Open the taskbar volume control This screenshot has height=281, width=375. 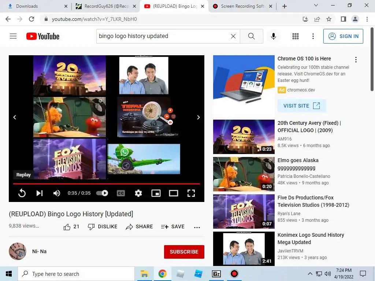pos(328,274)
